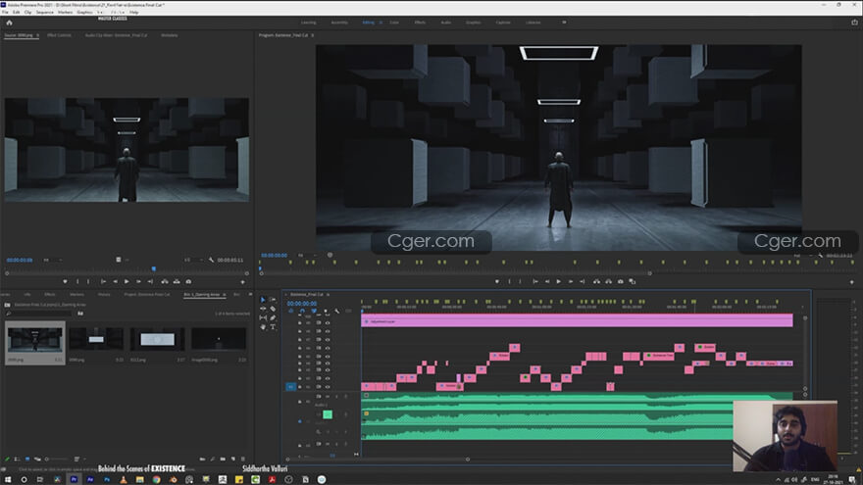The height and width of the screenshot is (485, 863).
Task: Open the Source monitor zoom Fit dropdown
Action: click(x=52, y=260)
